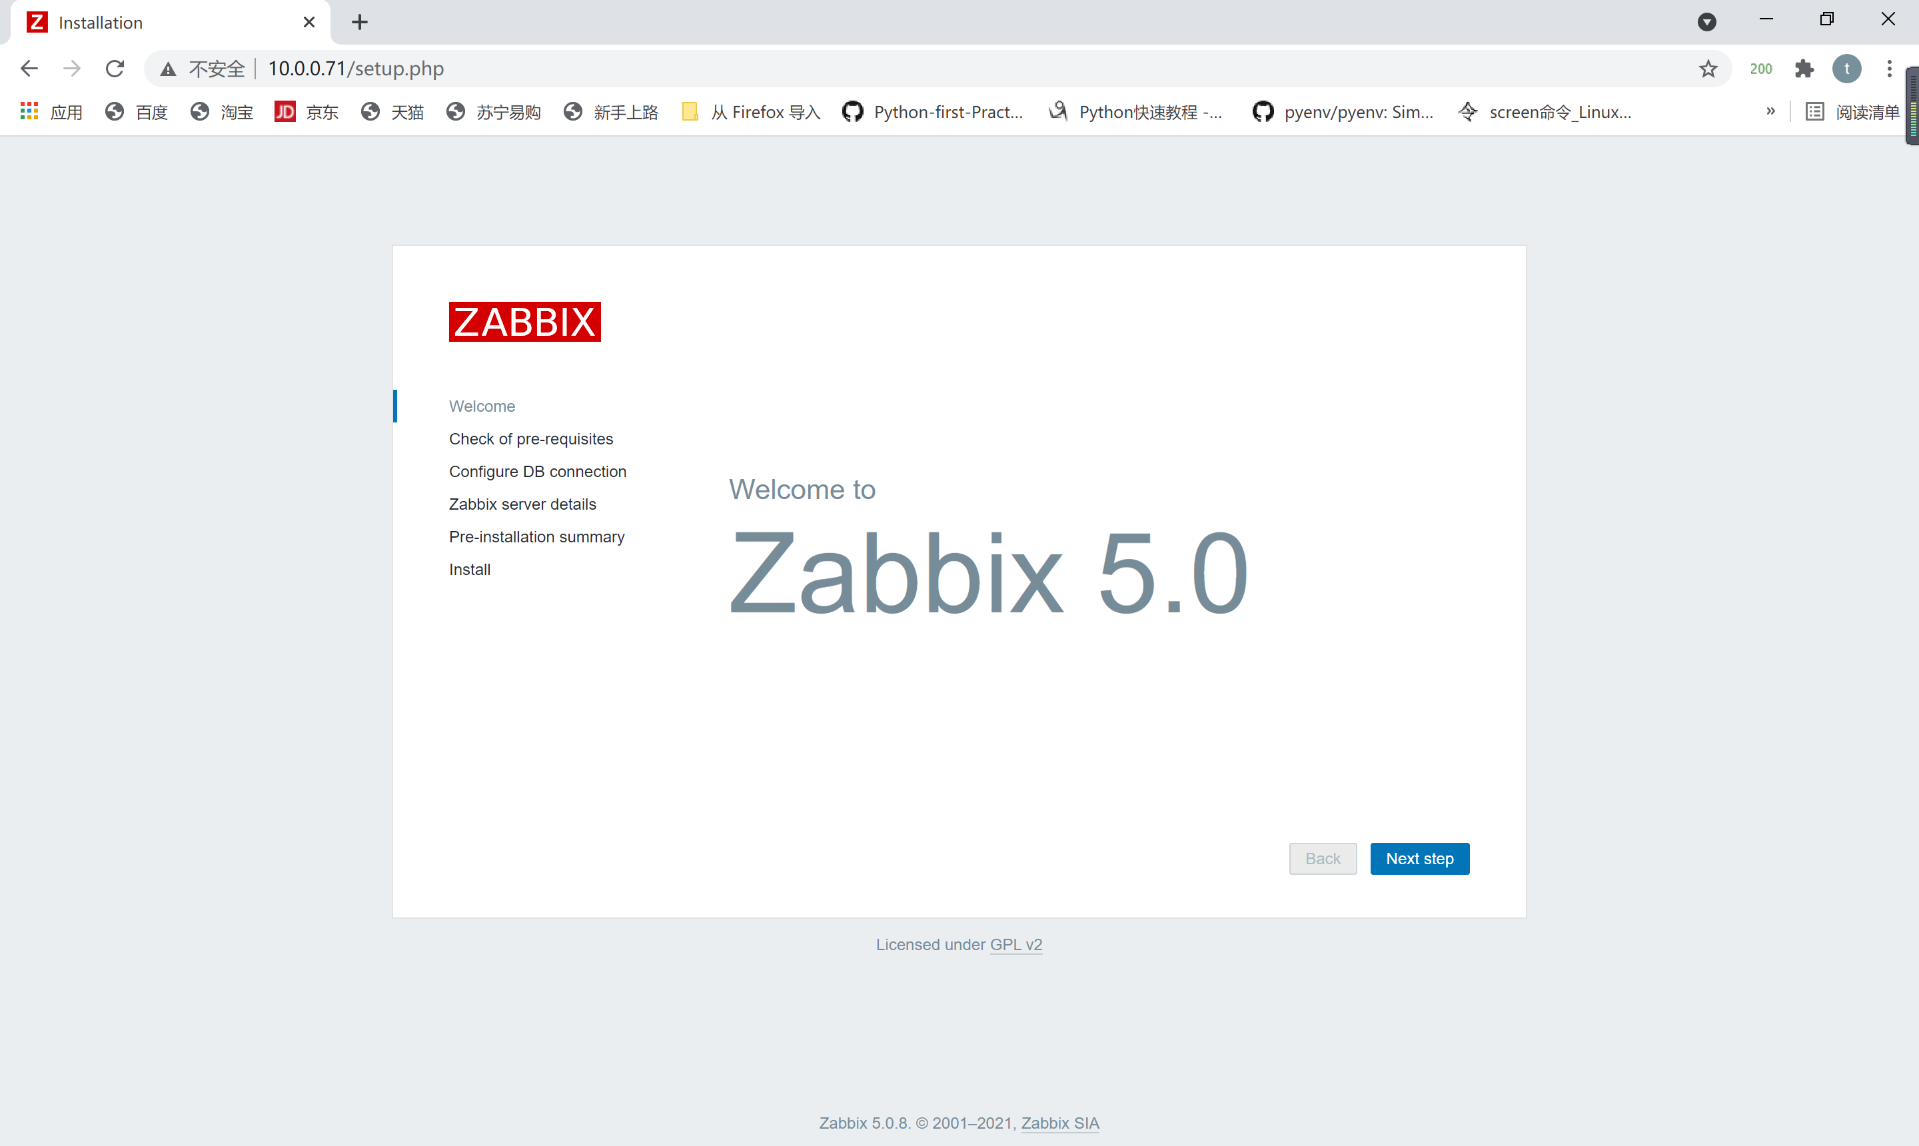Open the 阅读清单 reading list
The image size is (1919, 1146).
click(x=1852, y=112)
